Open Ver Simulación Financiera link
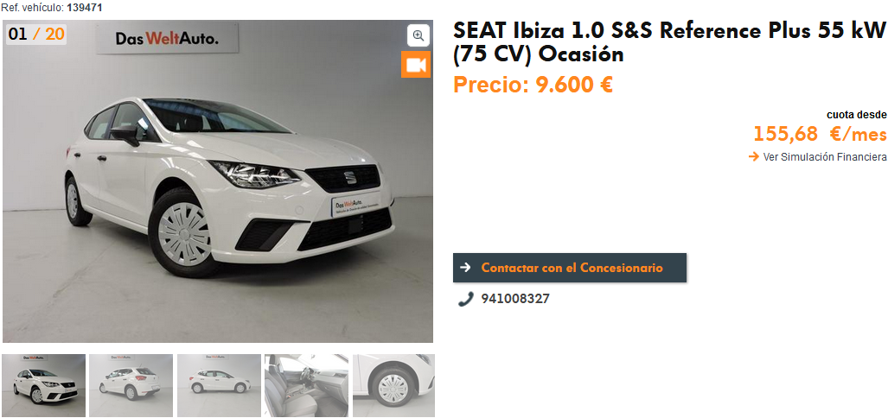The height and width of the screenshot is (418, 888). click(825, 156)
